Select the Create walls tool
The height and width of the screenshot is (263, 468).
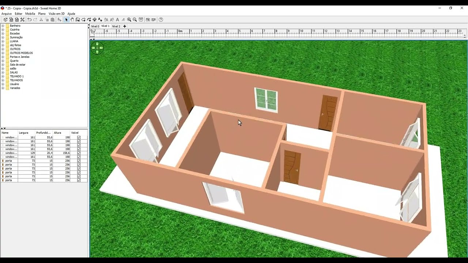point(78,20)
